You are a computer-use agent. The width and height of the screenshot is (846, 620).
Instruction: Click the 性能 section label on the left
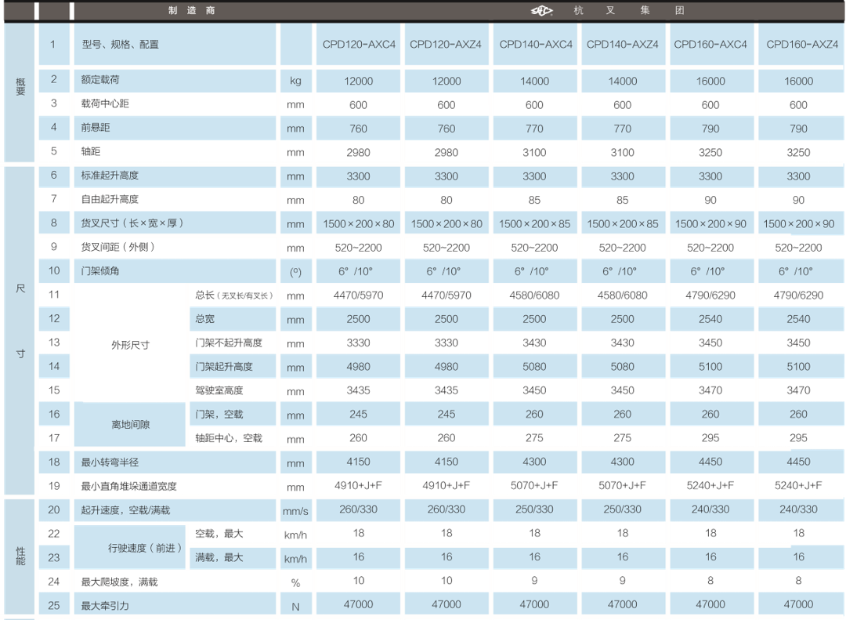(x=20, y=556)
